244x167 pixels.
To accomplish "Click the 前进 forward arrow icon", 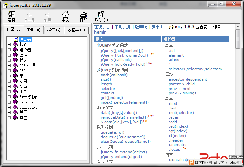I will 48,15.
